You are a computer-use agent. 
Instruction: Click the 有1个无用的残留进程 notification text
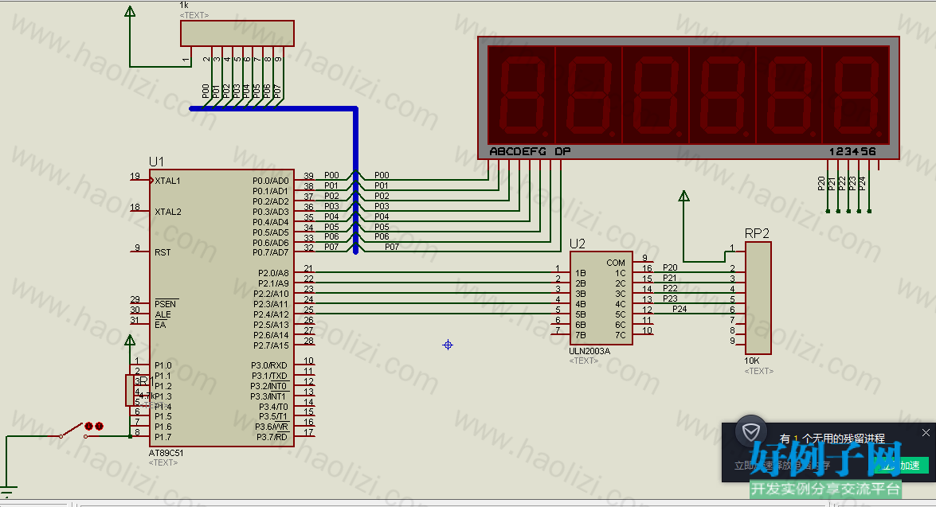(x=832, y=439)
